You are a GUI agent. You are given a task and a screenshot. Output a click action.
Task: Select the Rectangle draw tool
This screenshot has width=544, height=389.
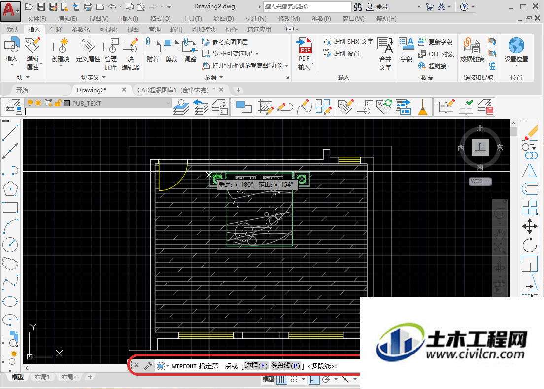(10, 208)
